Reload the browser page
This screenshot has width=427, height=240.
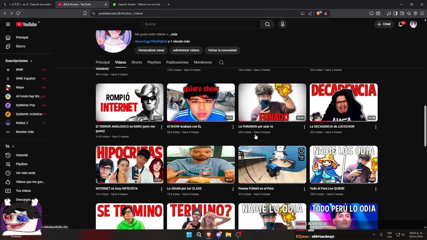(18, 13)
